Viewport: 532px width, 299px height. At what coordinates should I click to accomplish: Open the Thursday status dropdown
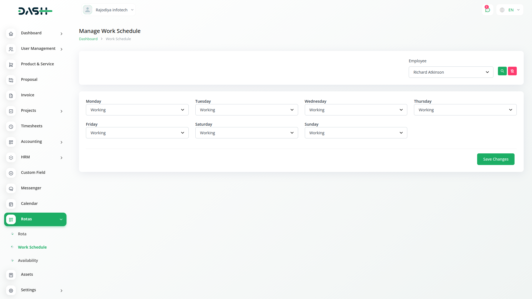pos(465,110)
